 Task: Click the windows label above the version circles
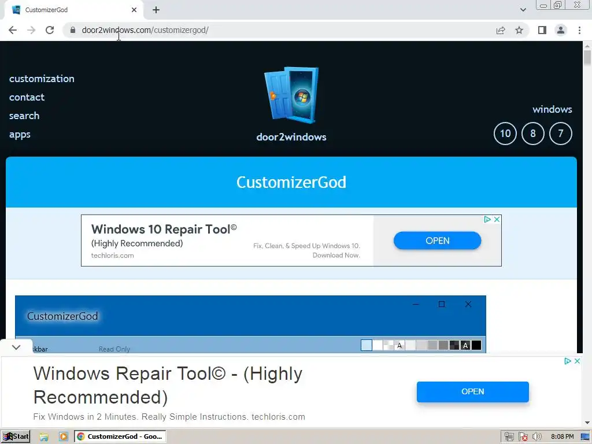click(552, 109)
